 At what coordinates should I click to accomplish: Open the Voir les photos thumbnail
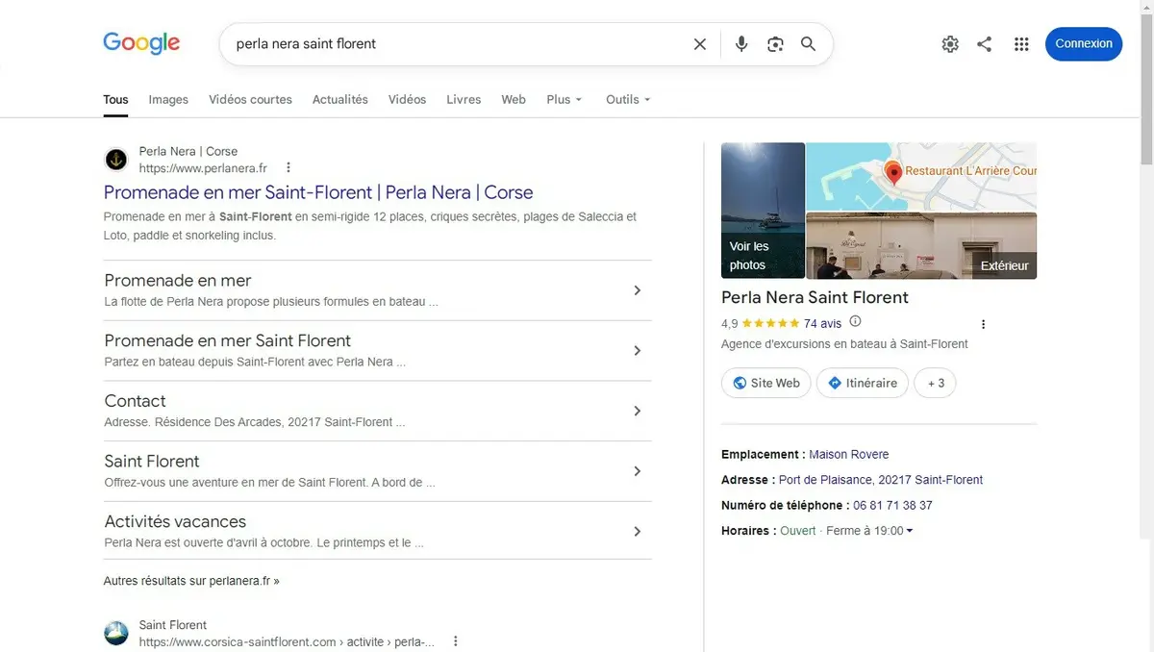(763, 211)
